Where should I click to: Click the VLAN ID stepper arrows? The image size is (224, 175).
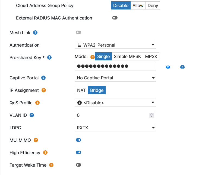click(152, 115)
